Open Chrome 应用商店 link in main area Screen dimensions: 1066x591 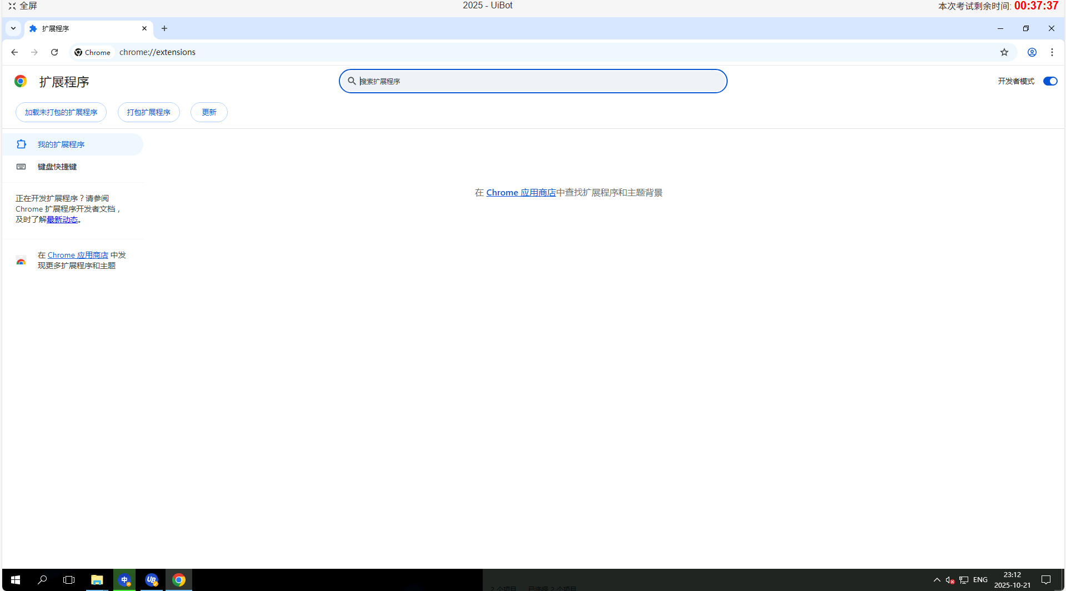coord(521,193)
